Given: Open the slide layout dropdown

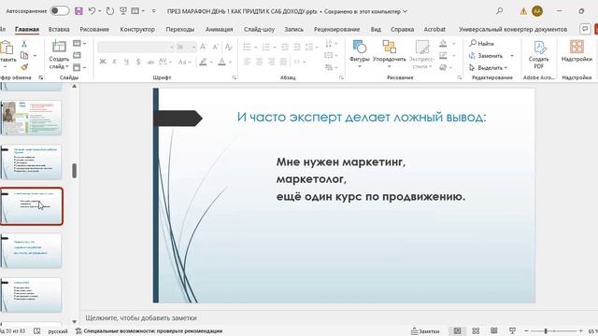Looking at the screenshot, I should [78, 44].
